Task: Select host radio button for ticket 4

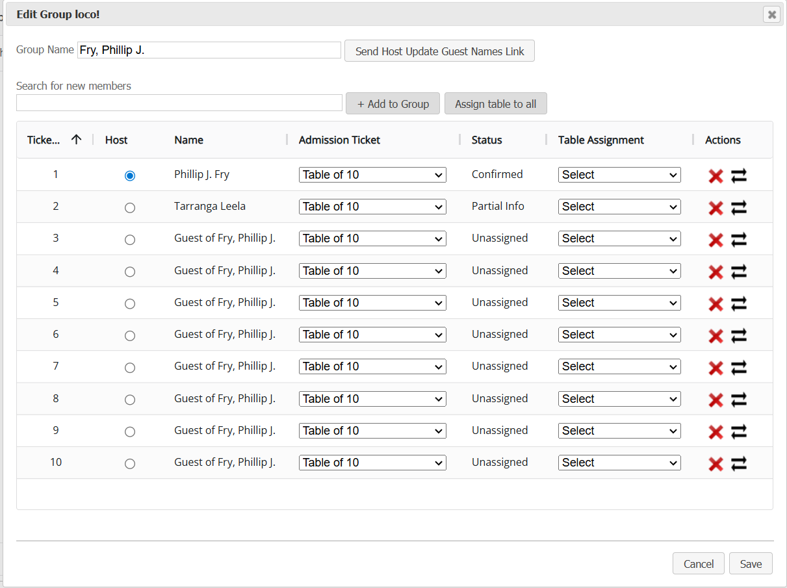Action: (130, 272)
